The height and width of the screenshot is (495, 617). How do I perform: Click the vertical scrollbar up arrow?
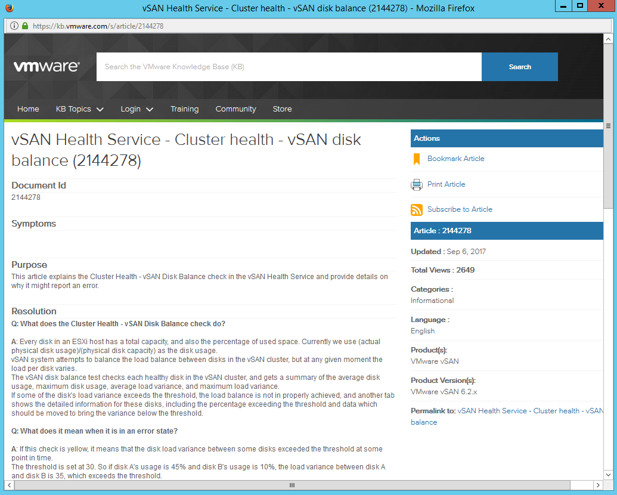click(x=608, y=39)
